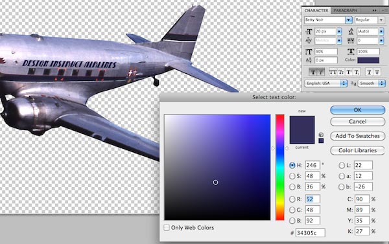
Task: Open the tracking value dropdown arrow
Action: (x=382, y=40)
